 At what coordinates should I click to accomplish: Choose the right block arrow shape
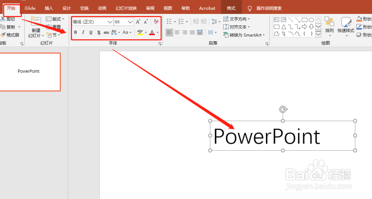(x=304, y=27)
